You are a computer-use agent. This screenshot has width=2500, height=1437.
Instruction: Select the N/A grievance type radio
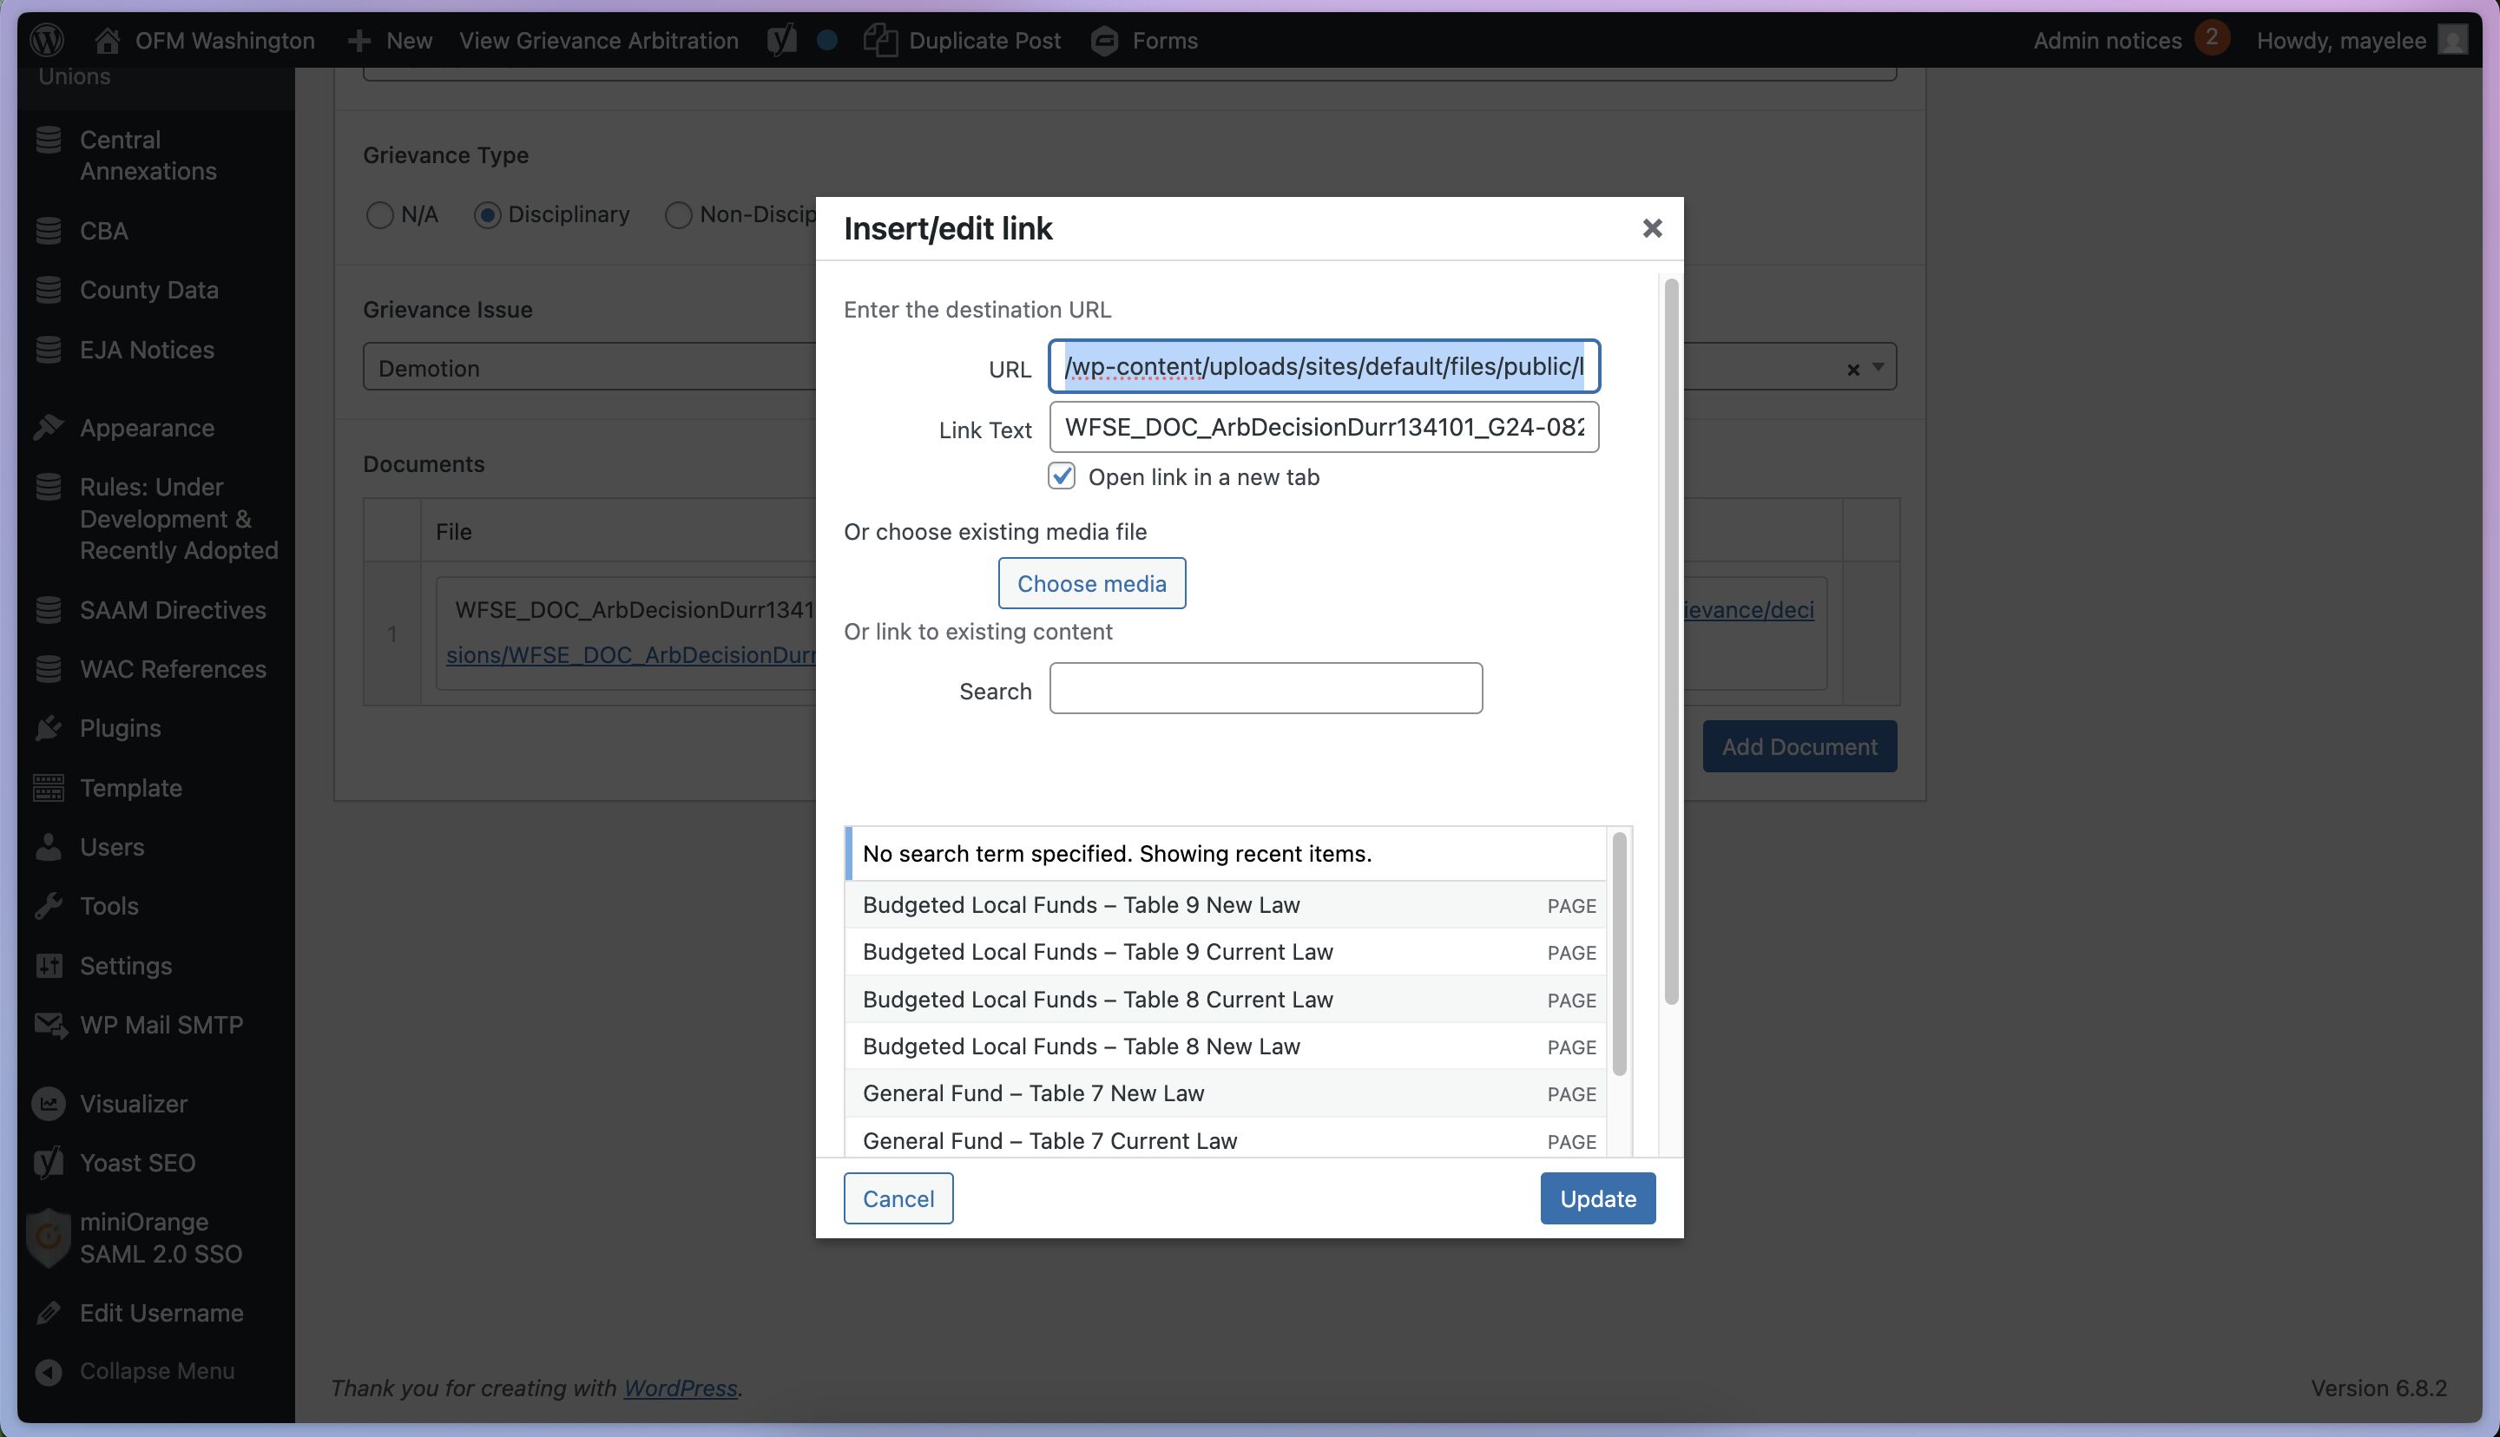(380, 215)
